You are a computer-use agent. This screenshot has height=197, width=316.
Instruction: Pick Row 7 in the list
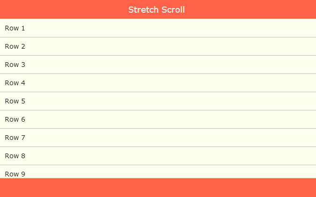(x=15, y=138)
